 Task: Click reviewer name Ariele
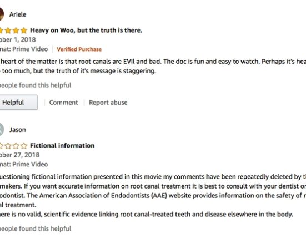pos(18,14)
